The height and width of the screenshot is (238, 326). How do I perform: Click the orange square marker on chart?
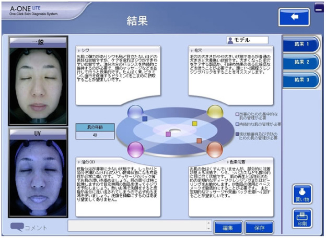(x=199, y=141)
